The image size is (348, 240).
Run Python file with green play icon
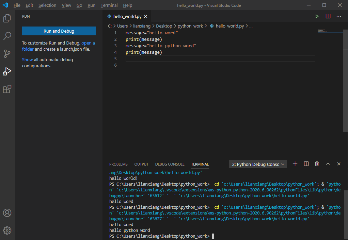317,16
